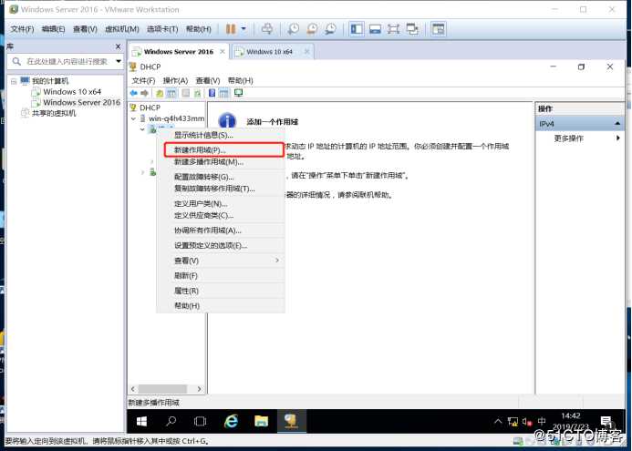Open VMware 帮助(H) menu

[x=198, y=29]
